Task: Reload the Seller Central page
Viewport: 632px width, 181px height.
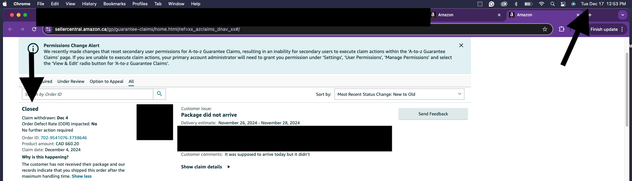Action: pos(34,29)
